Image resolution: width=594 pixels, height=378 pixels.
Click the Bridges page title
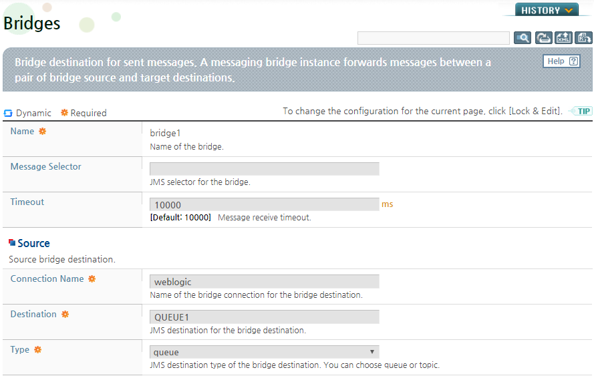[x=32, y=23]
